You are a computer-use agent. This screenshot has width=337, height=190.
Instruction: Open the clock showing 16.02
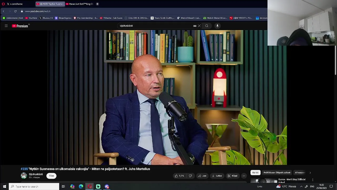click(321, 187)
